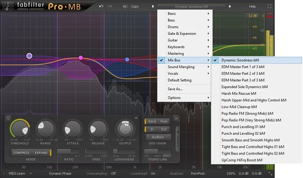Open MIDI Learn dropdown arrow
This screenshot has width=303, height=178.
tap(31, 173)
